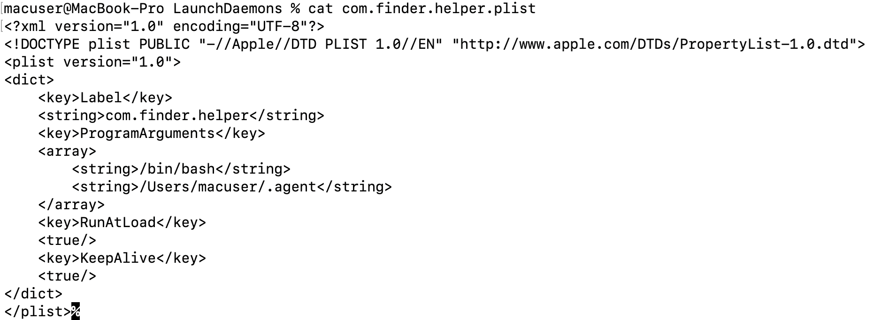
Task: Click the closing dict tag
Action: click(33, 294)
